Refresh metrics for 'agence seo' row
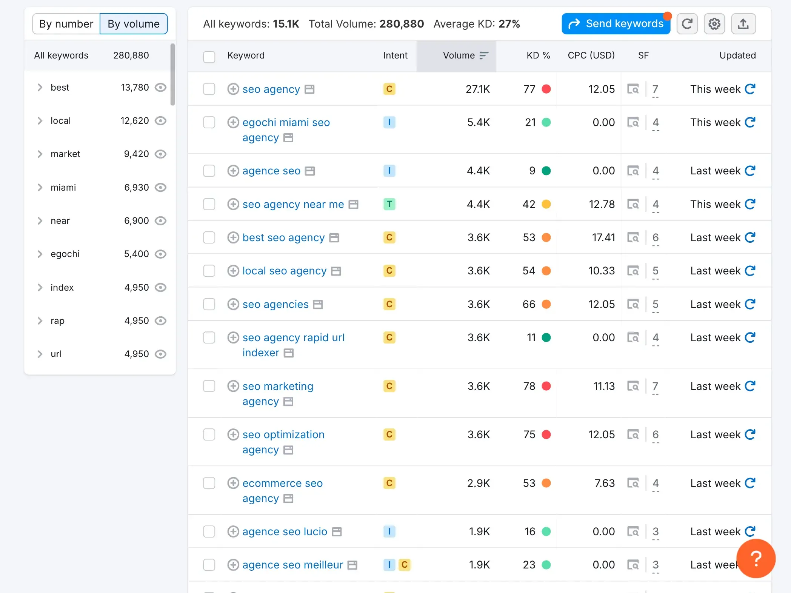The width and height of the screenshot is (791, 593). click(750, 171)
